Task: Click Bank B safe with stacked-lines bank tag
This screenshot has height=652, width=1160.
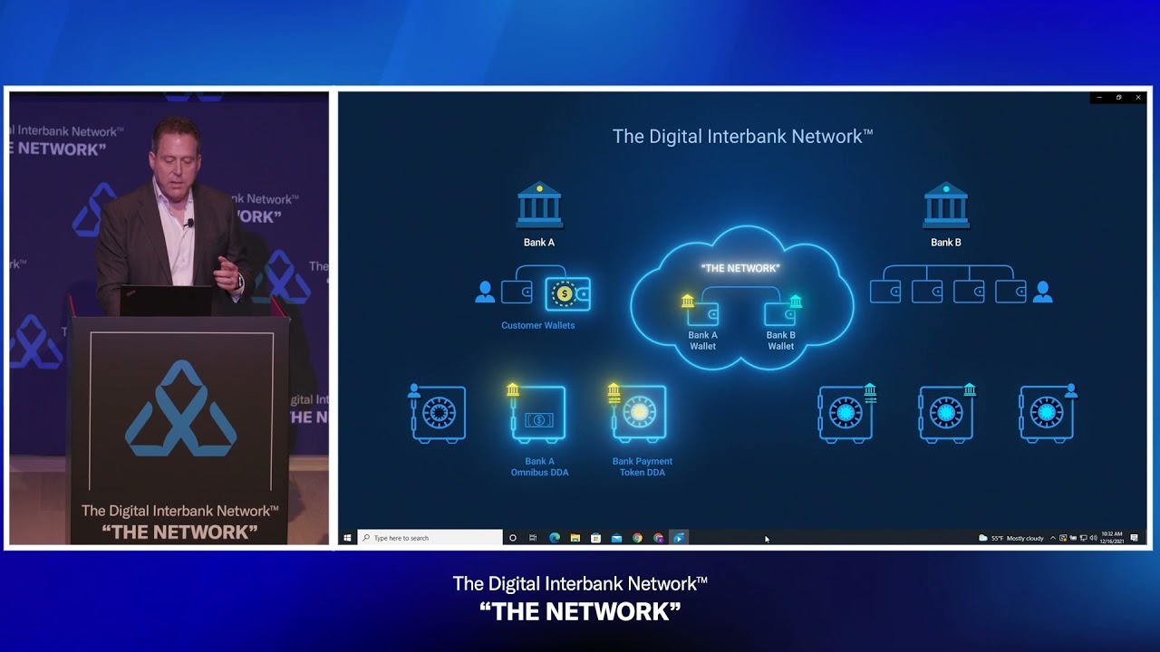Action: tap(847, 413)
